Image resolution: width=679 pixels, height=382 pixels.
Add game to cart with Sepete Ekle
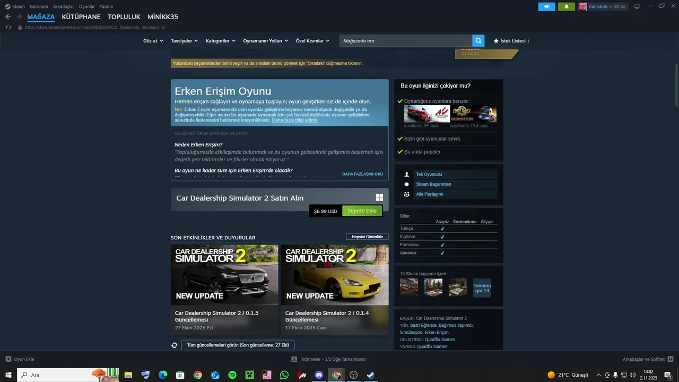click(362, 211)
